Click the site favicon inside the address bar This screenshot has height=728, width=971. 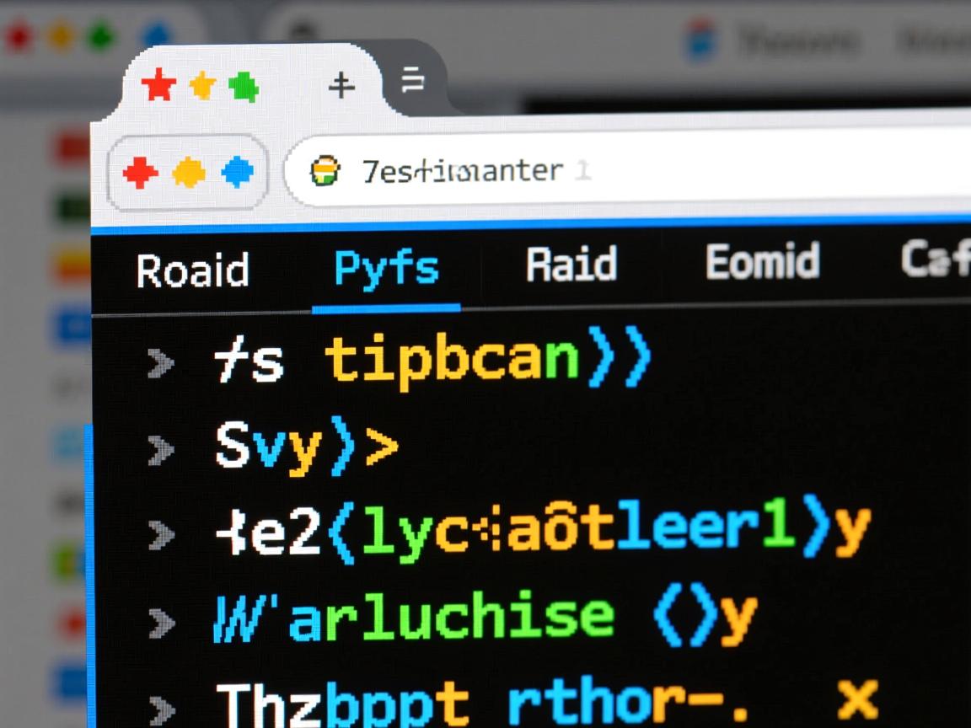[x=325, y=171]
